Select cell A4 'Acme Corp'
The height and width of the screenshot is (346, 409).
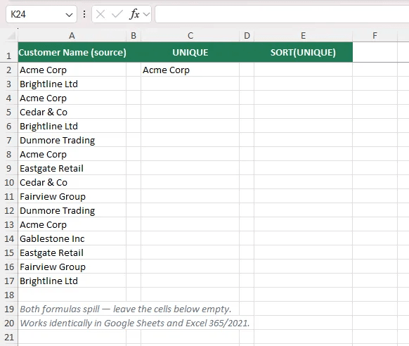click(72, 98)
